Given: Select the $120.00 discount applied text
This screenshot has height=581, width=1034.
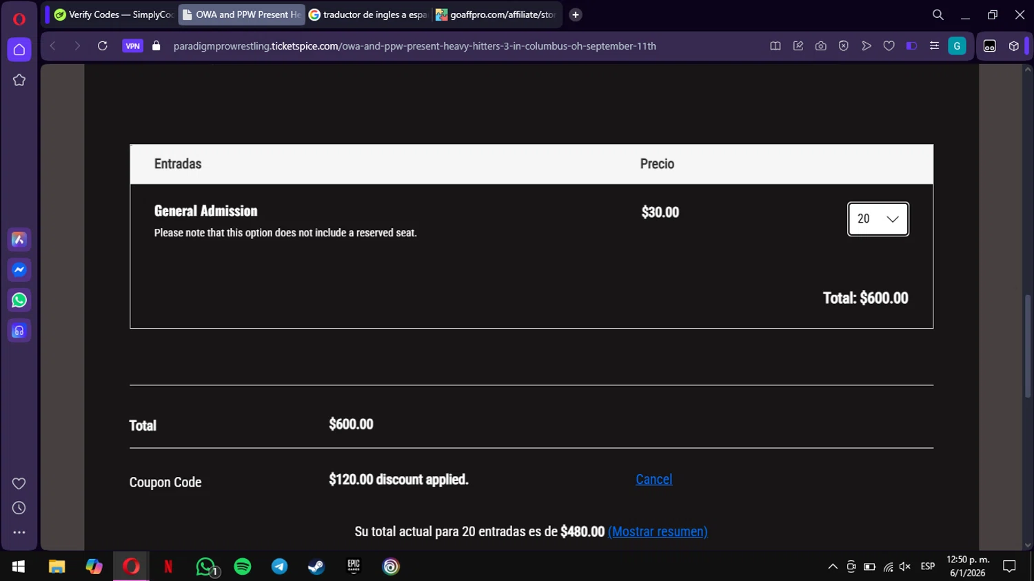Looking at the screenshot, I should tap(398, 480).
